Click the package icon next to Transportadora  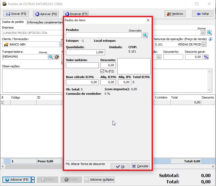coord(57,57)
